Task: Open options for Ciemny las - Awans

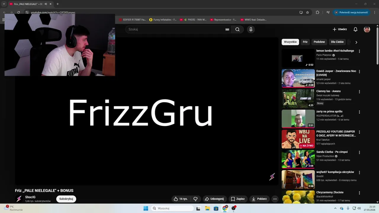Action: 359,92
